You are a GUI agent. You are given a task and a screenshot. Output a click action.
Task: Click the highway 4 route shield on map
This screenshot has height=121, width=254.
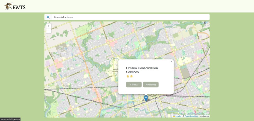coord(94,88)
